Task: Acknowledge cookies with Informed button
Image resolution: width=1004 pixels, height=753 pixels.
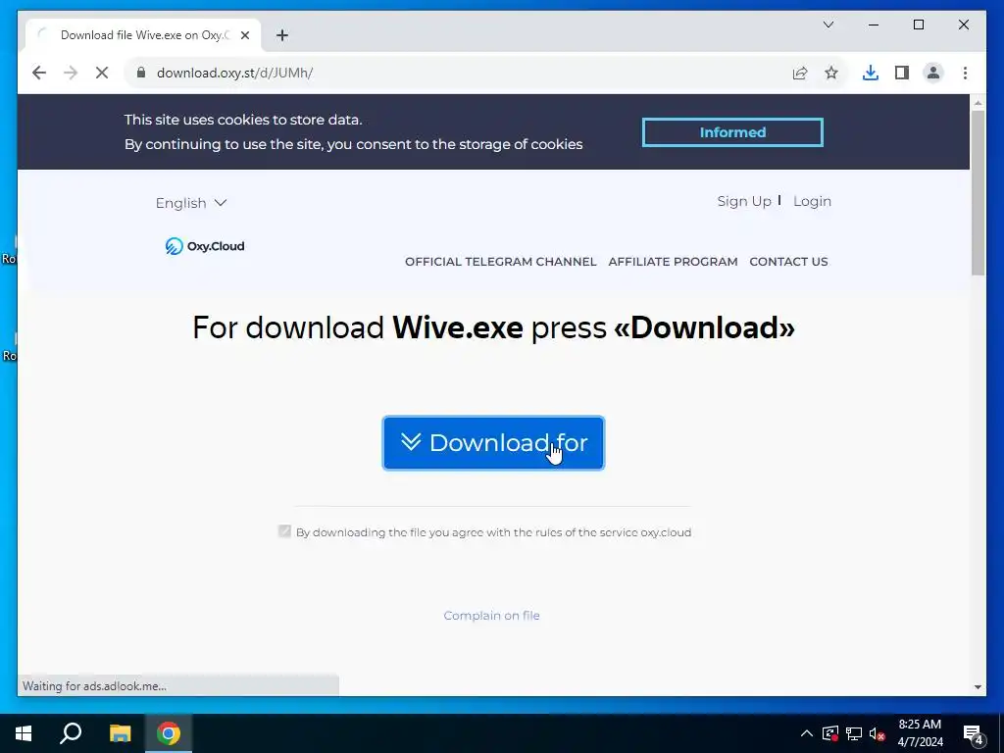Action: click(732, 132)
